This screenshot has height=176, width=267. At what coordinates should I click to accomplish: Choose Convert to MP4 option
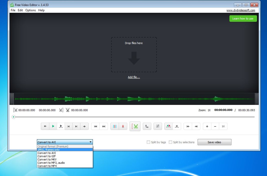point(65,166)
